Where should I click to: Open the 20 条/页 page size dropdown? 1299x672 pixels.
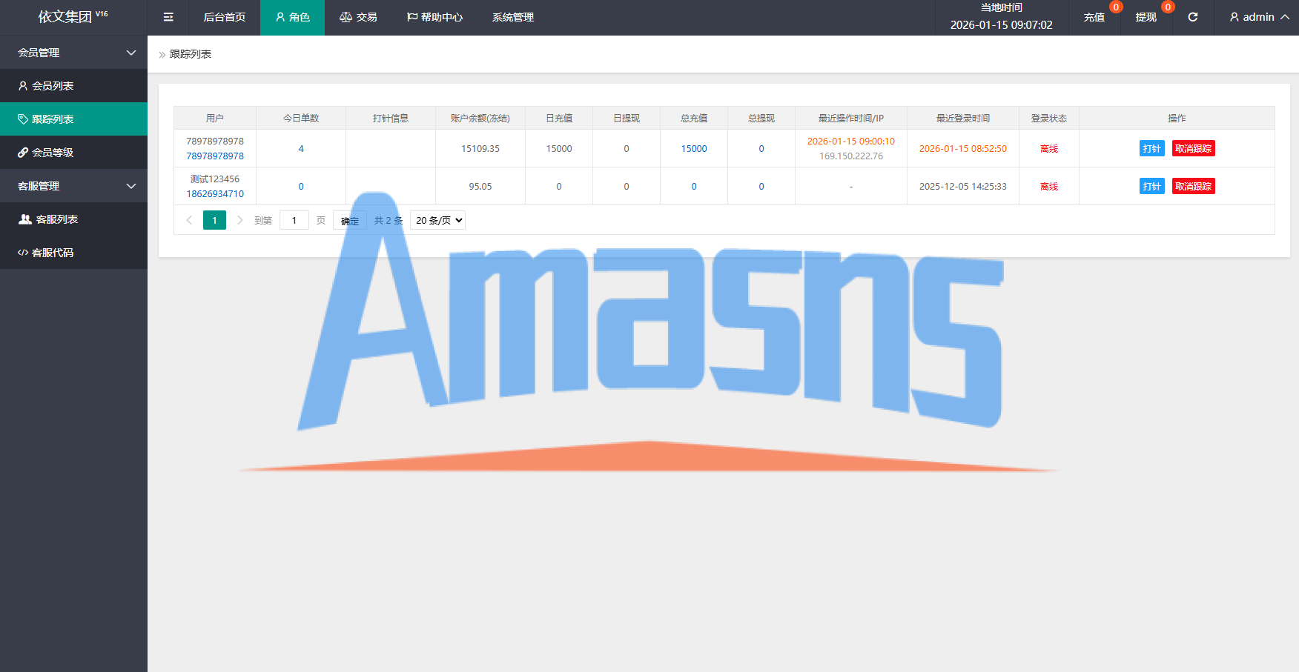(437, 220)
